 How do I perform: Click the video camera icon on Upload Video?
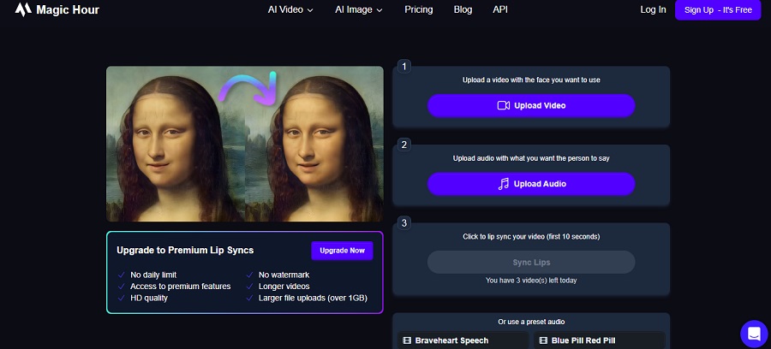504,105
